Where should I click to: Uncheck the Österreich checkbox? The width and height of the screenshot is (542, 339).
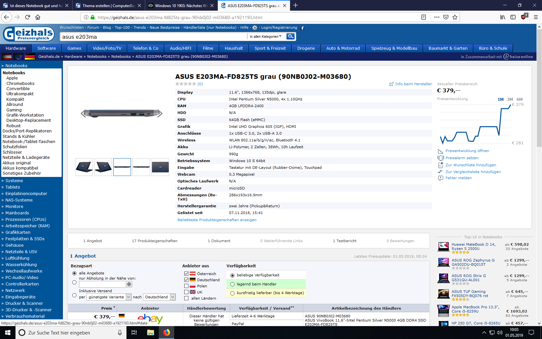186,274
